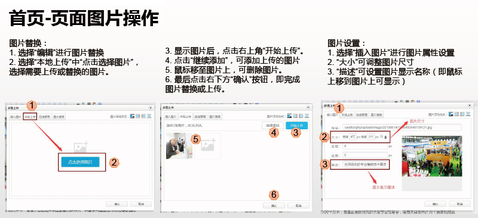This screenshot has height=218, width=478.
Task: Select center-align icon in empty upload dialog
Action: 149,116
